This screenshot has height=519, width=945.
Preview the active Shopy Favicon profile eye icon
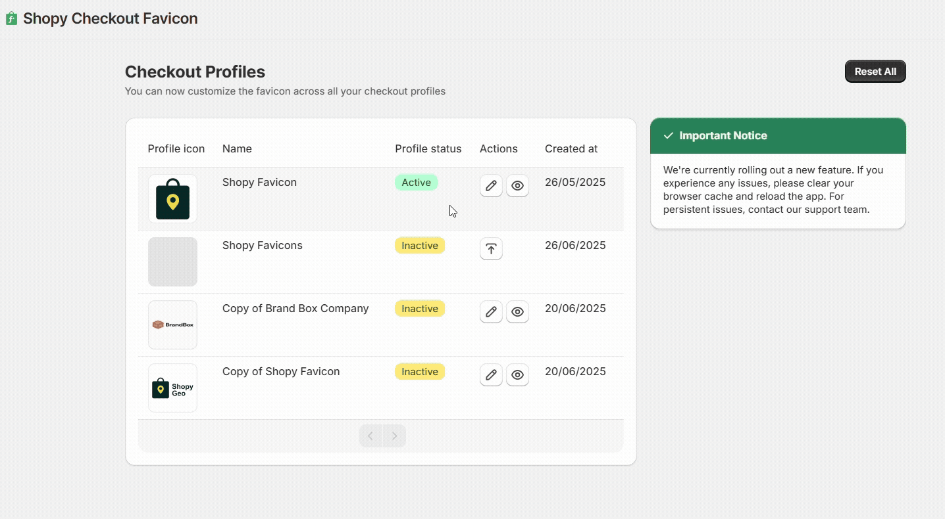517,186
